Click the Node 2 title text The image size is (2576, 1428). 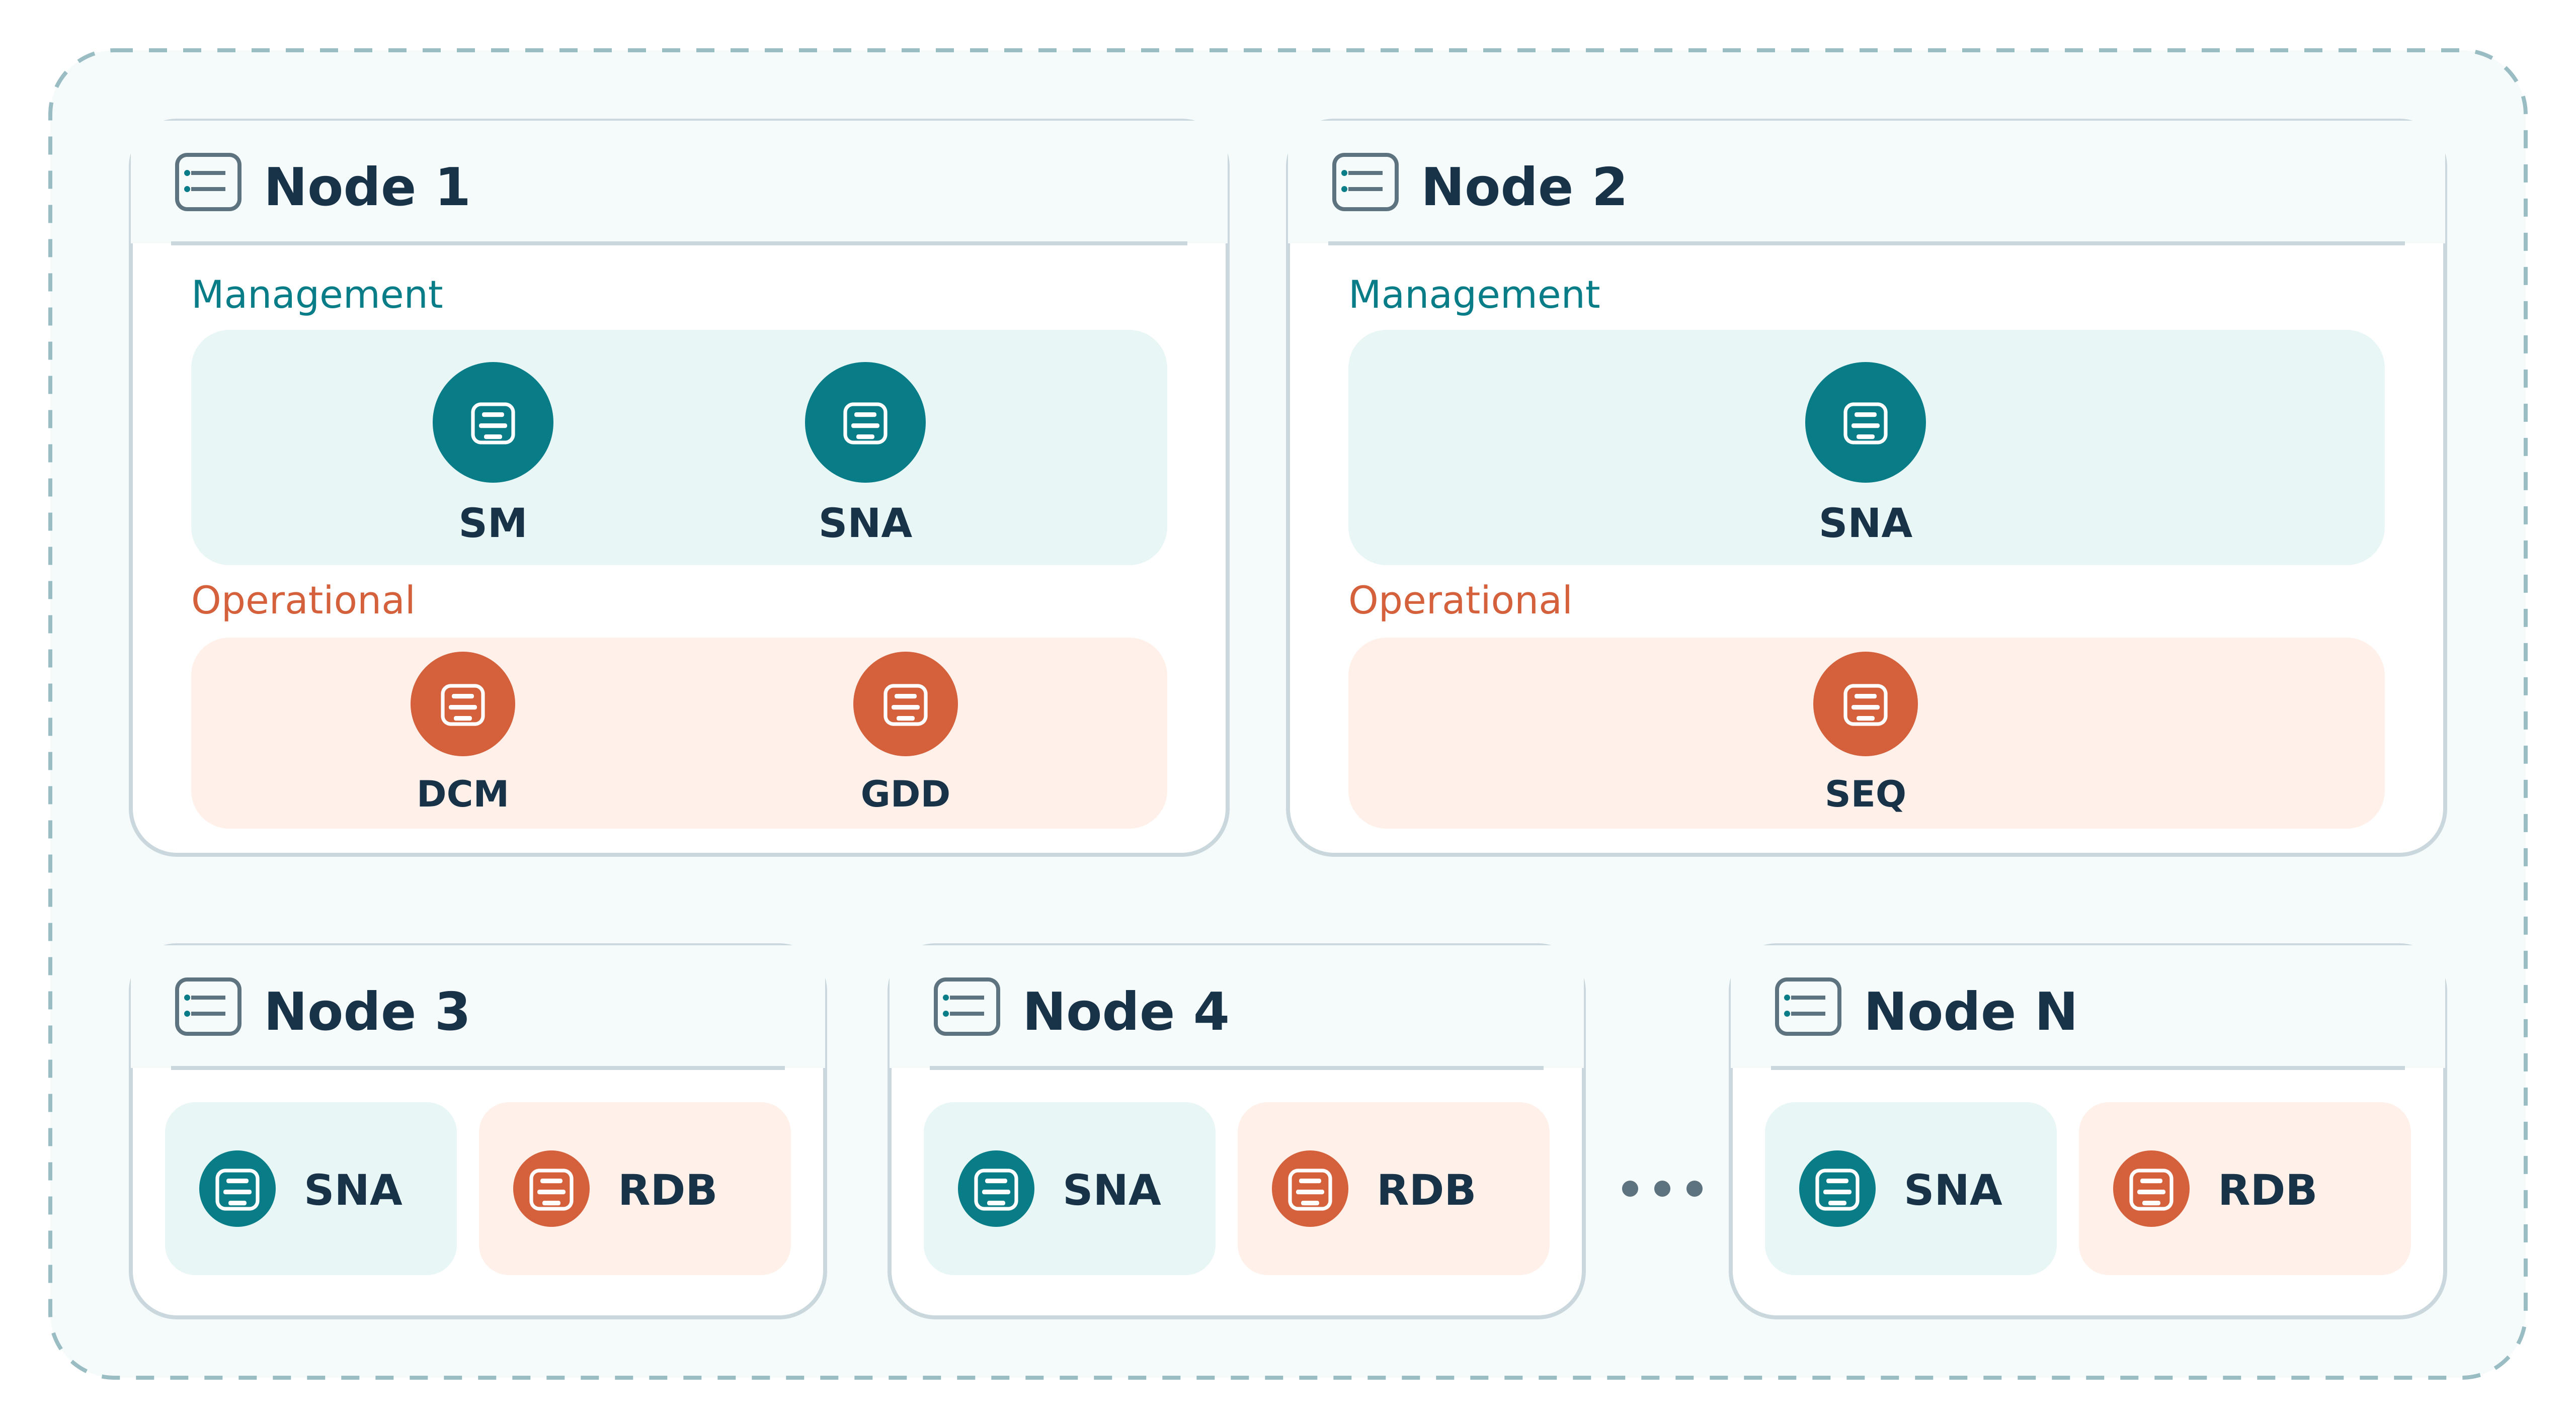[1524, 187]
